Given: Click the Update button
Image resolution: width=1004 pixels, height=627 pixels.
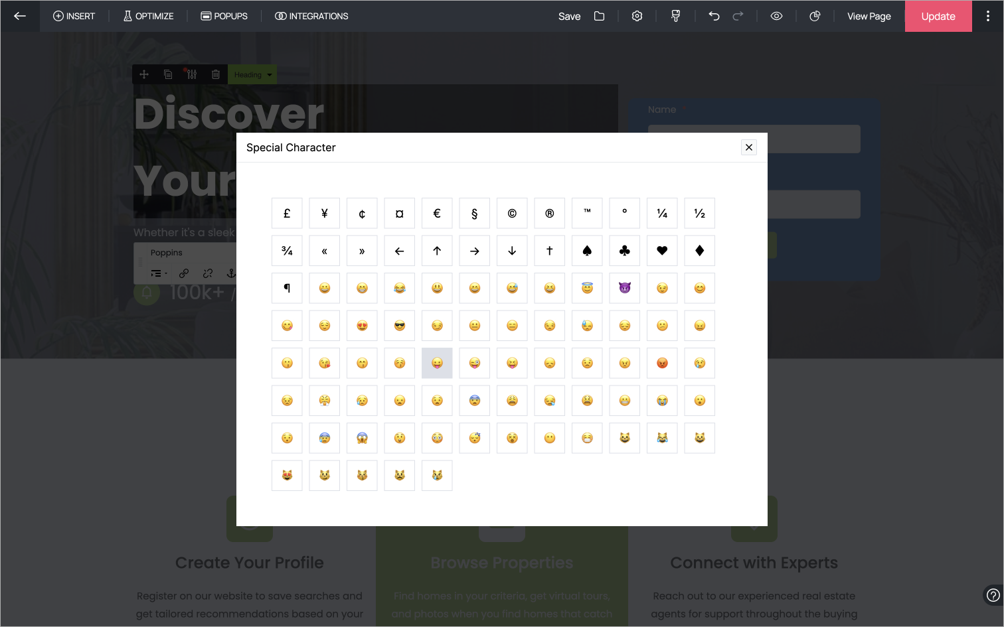Looking at the screenshot, I should tap(938, 16).
